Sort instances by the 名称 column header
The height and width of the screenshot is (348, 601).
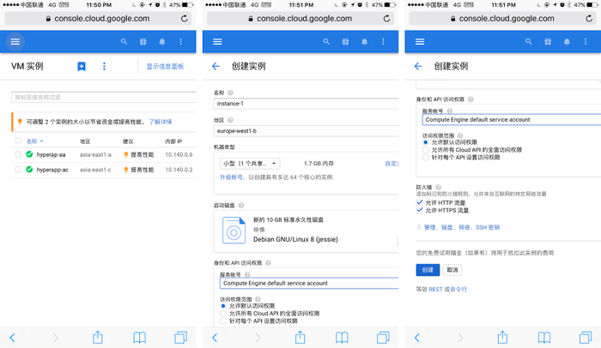pyautogui.click(x=34, y=141)
